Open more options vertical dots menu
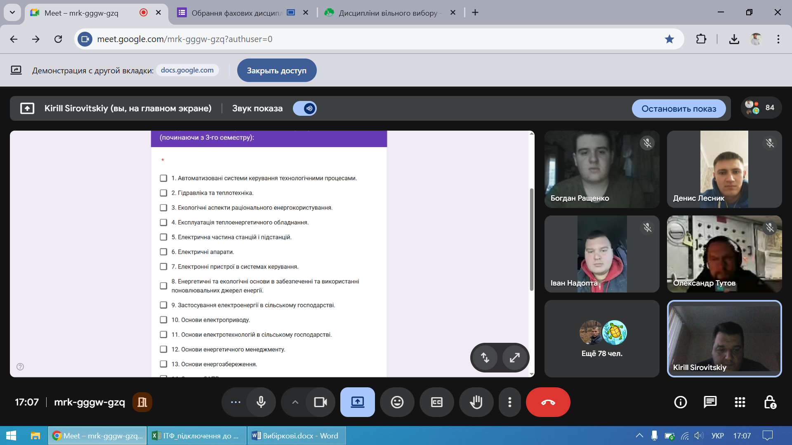The image size is (792, 445). [510, 402]
